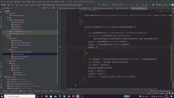The height and width of the screenshot is (98, 174).
Task: Open the profiler gauge icon in toolbar
Action: click(143, 5)
